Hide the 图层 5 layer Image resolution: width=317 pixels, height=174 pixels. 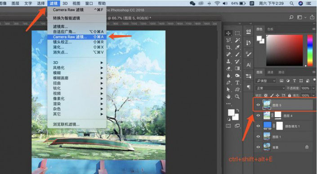click(x=258, y=105)
